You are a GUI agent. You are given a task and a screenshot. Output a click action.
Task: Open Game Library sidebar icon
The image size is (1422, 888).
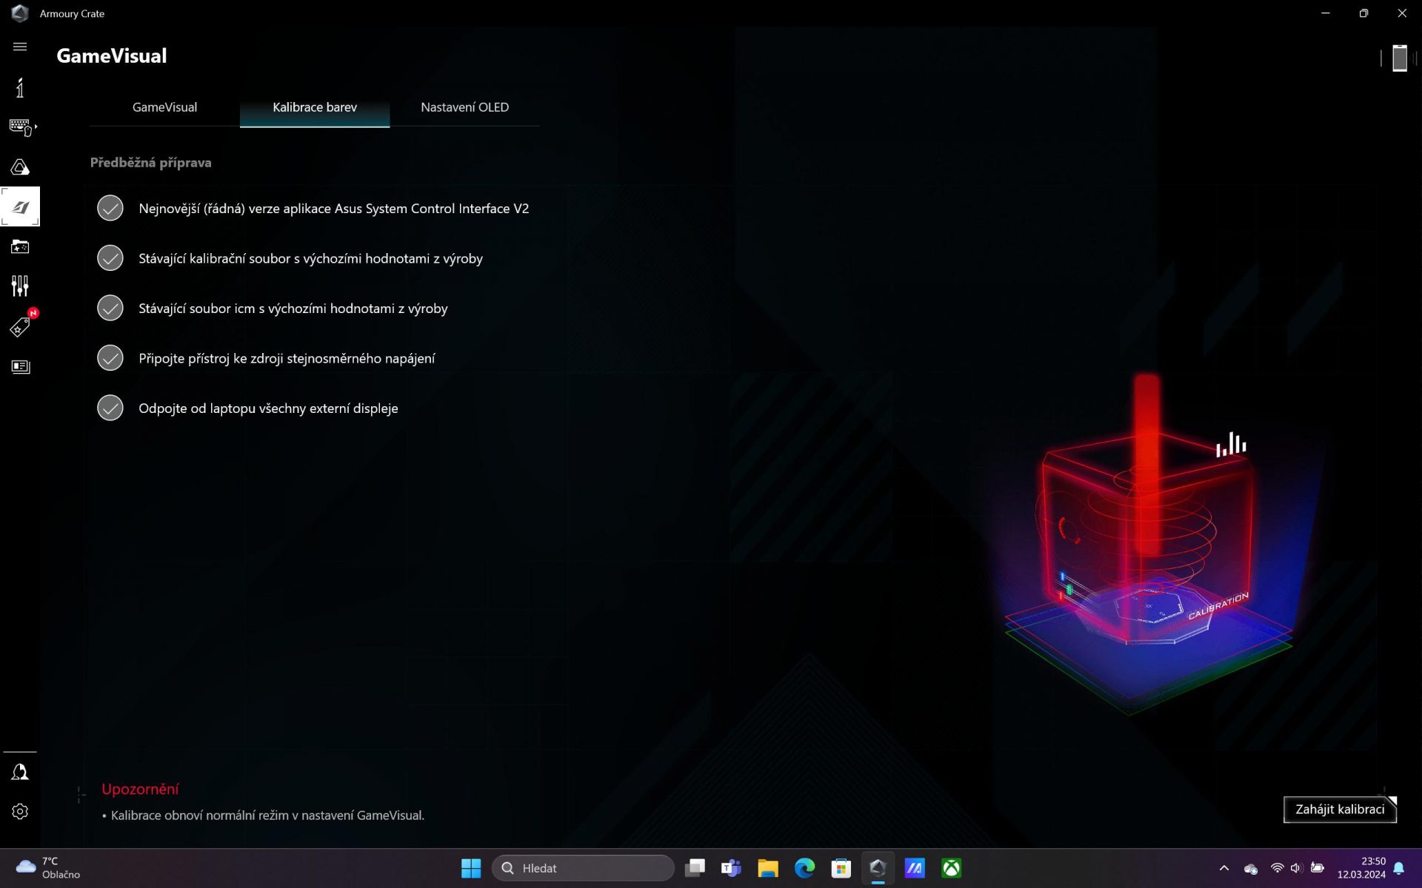click(20, 246)
